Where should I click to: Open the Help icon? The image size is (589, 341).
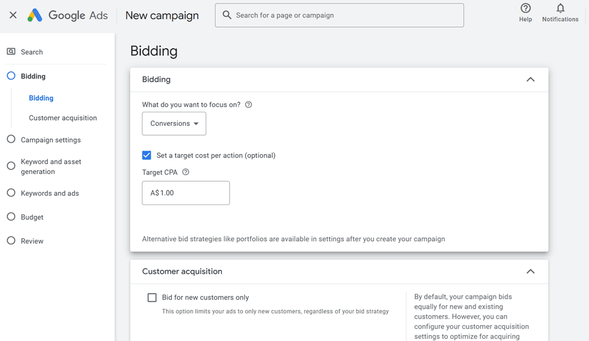point(525,8)
